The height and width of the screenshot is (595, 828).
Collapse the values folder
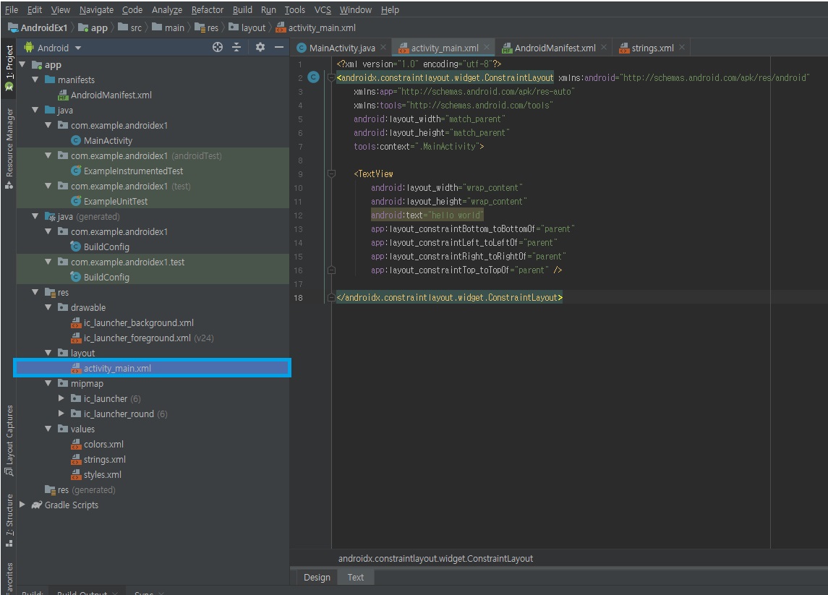(x=48, y=429)
